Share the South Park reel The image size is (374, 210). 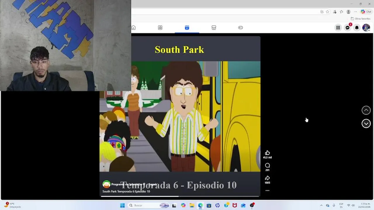(267, 178)
